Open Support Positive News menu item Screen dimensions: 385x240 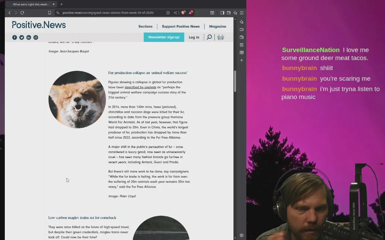pos(181,26)
